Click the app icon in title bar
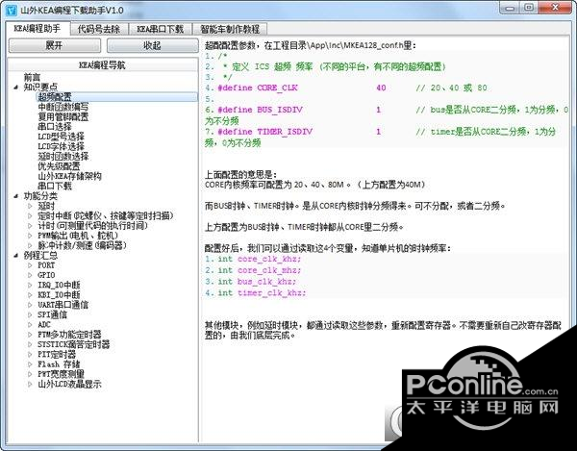Screen dimensions: 577x451 tap(12, 10)
